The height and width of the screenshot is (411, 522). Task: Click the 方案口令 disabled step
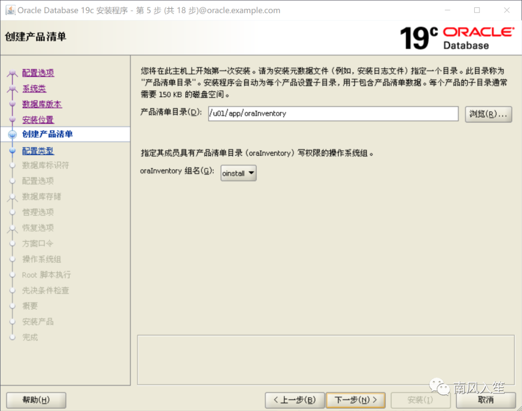[x=38, y=243]
